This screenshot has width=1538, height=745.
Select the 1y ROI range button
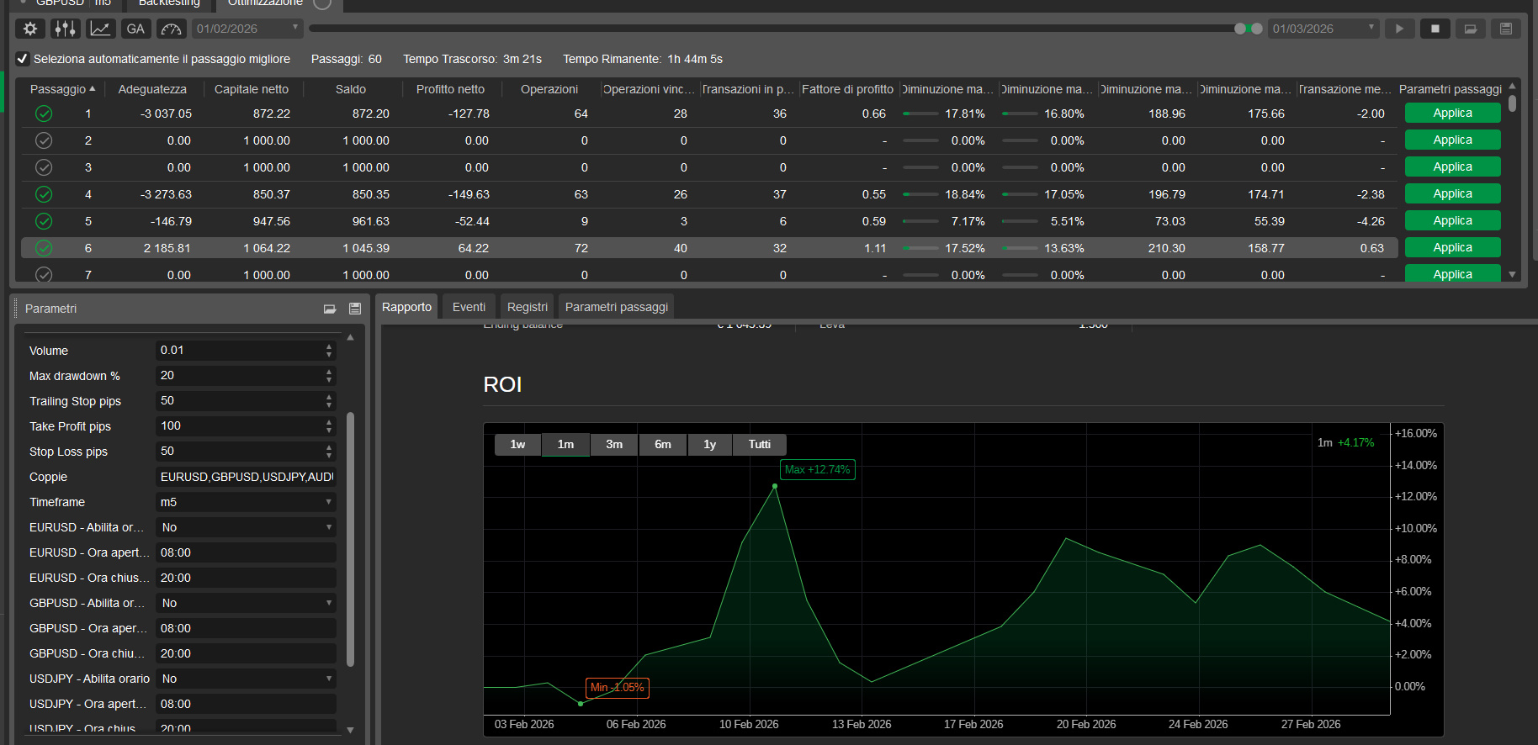pyautogui.click(x=709, y=444)
